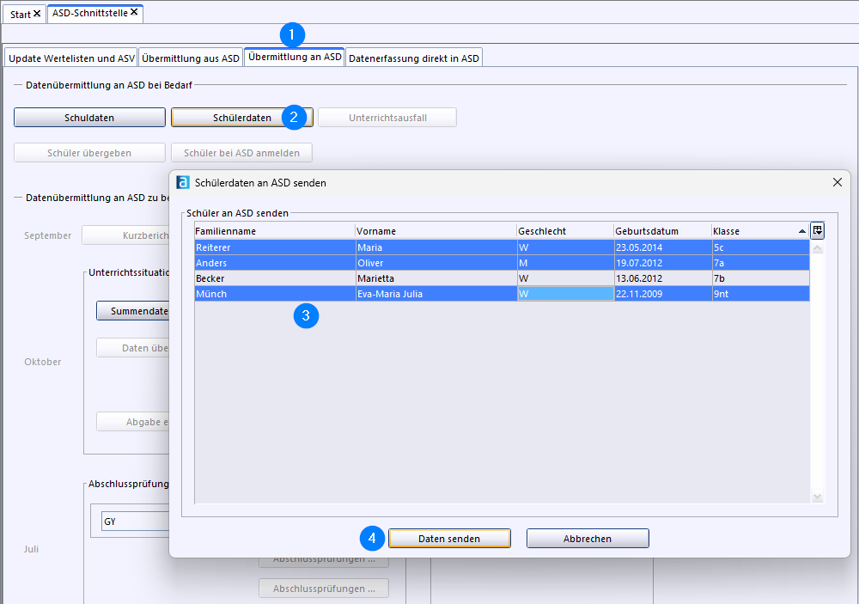
Task: Sort table by Geburtsdatum column header
Action: 662,231
